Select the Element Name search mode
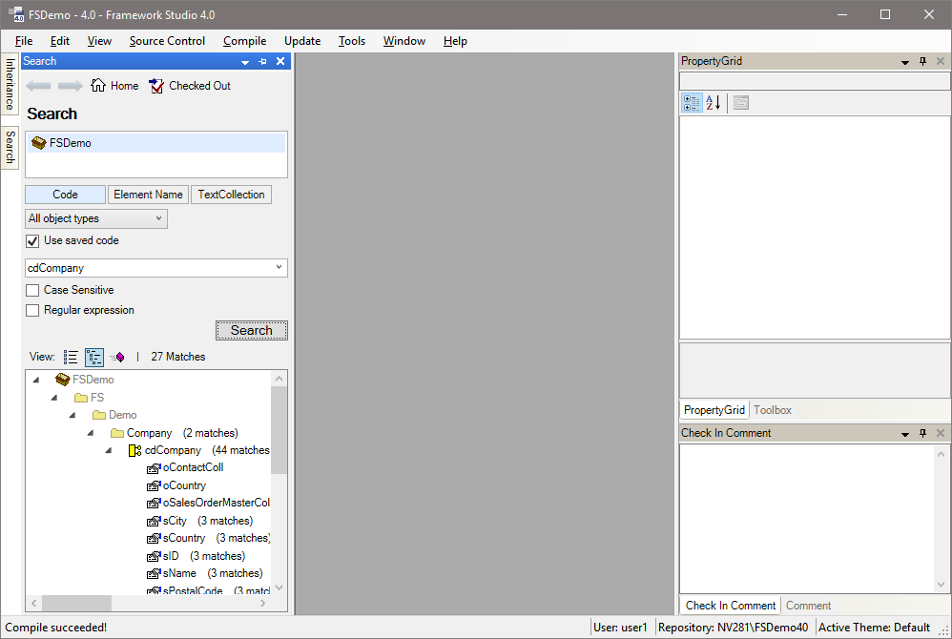 tap(148, 195)
